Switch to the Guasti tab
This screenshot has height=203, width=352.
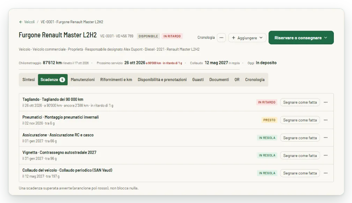point(198,80)
